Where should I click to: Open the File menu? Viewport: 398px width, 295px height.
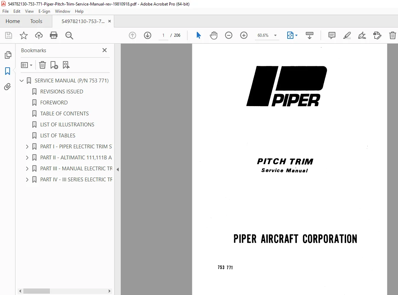pos(5,11)
